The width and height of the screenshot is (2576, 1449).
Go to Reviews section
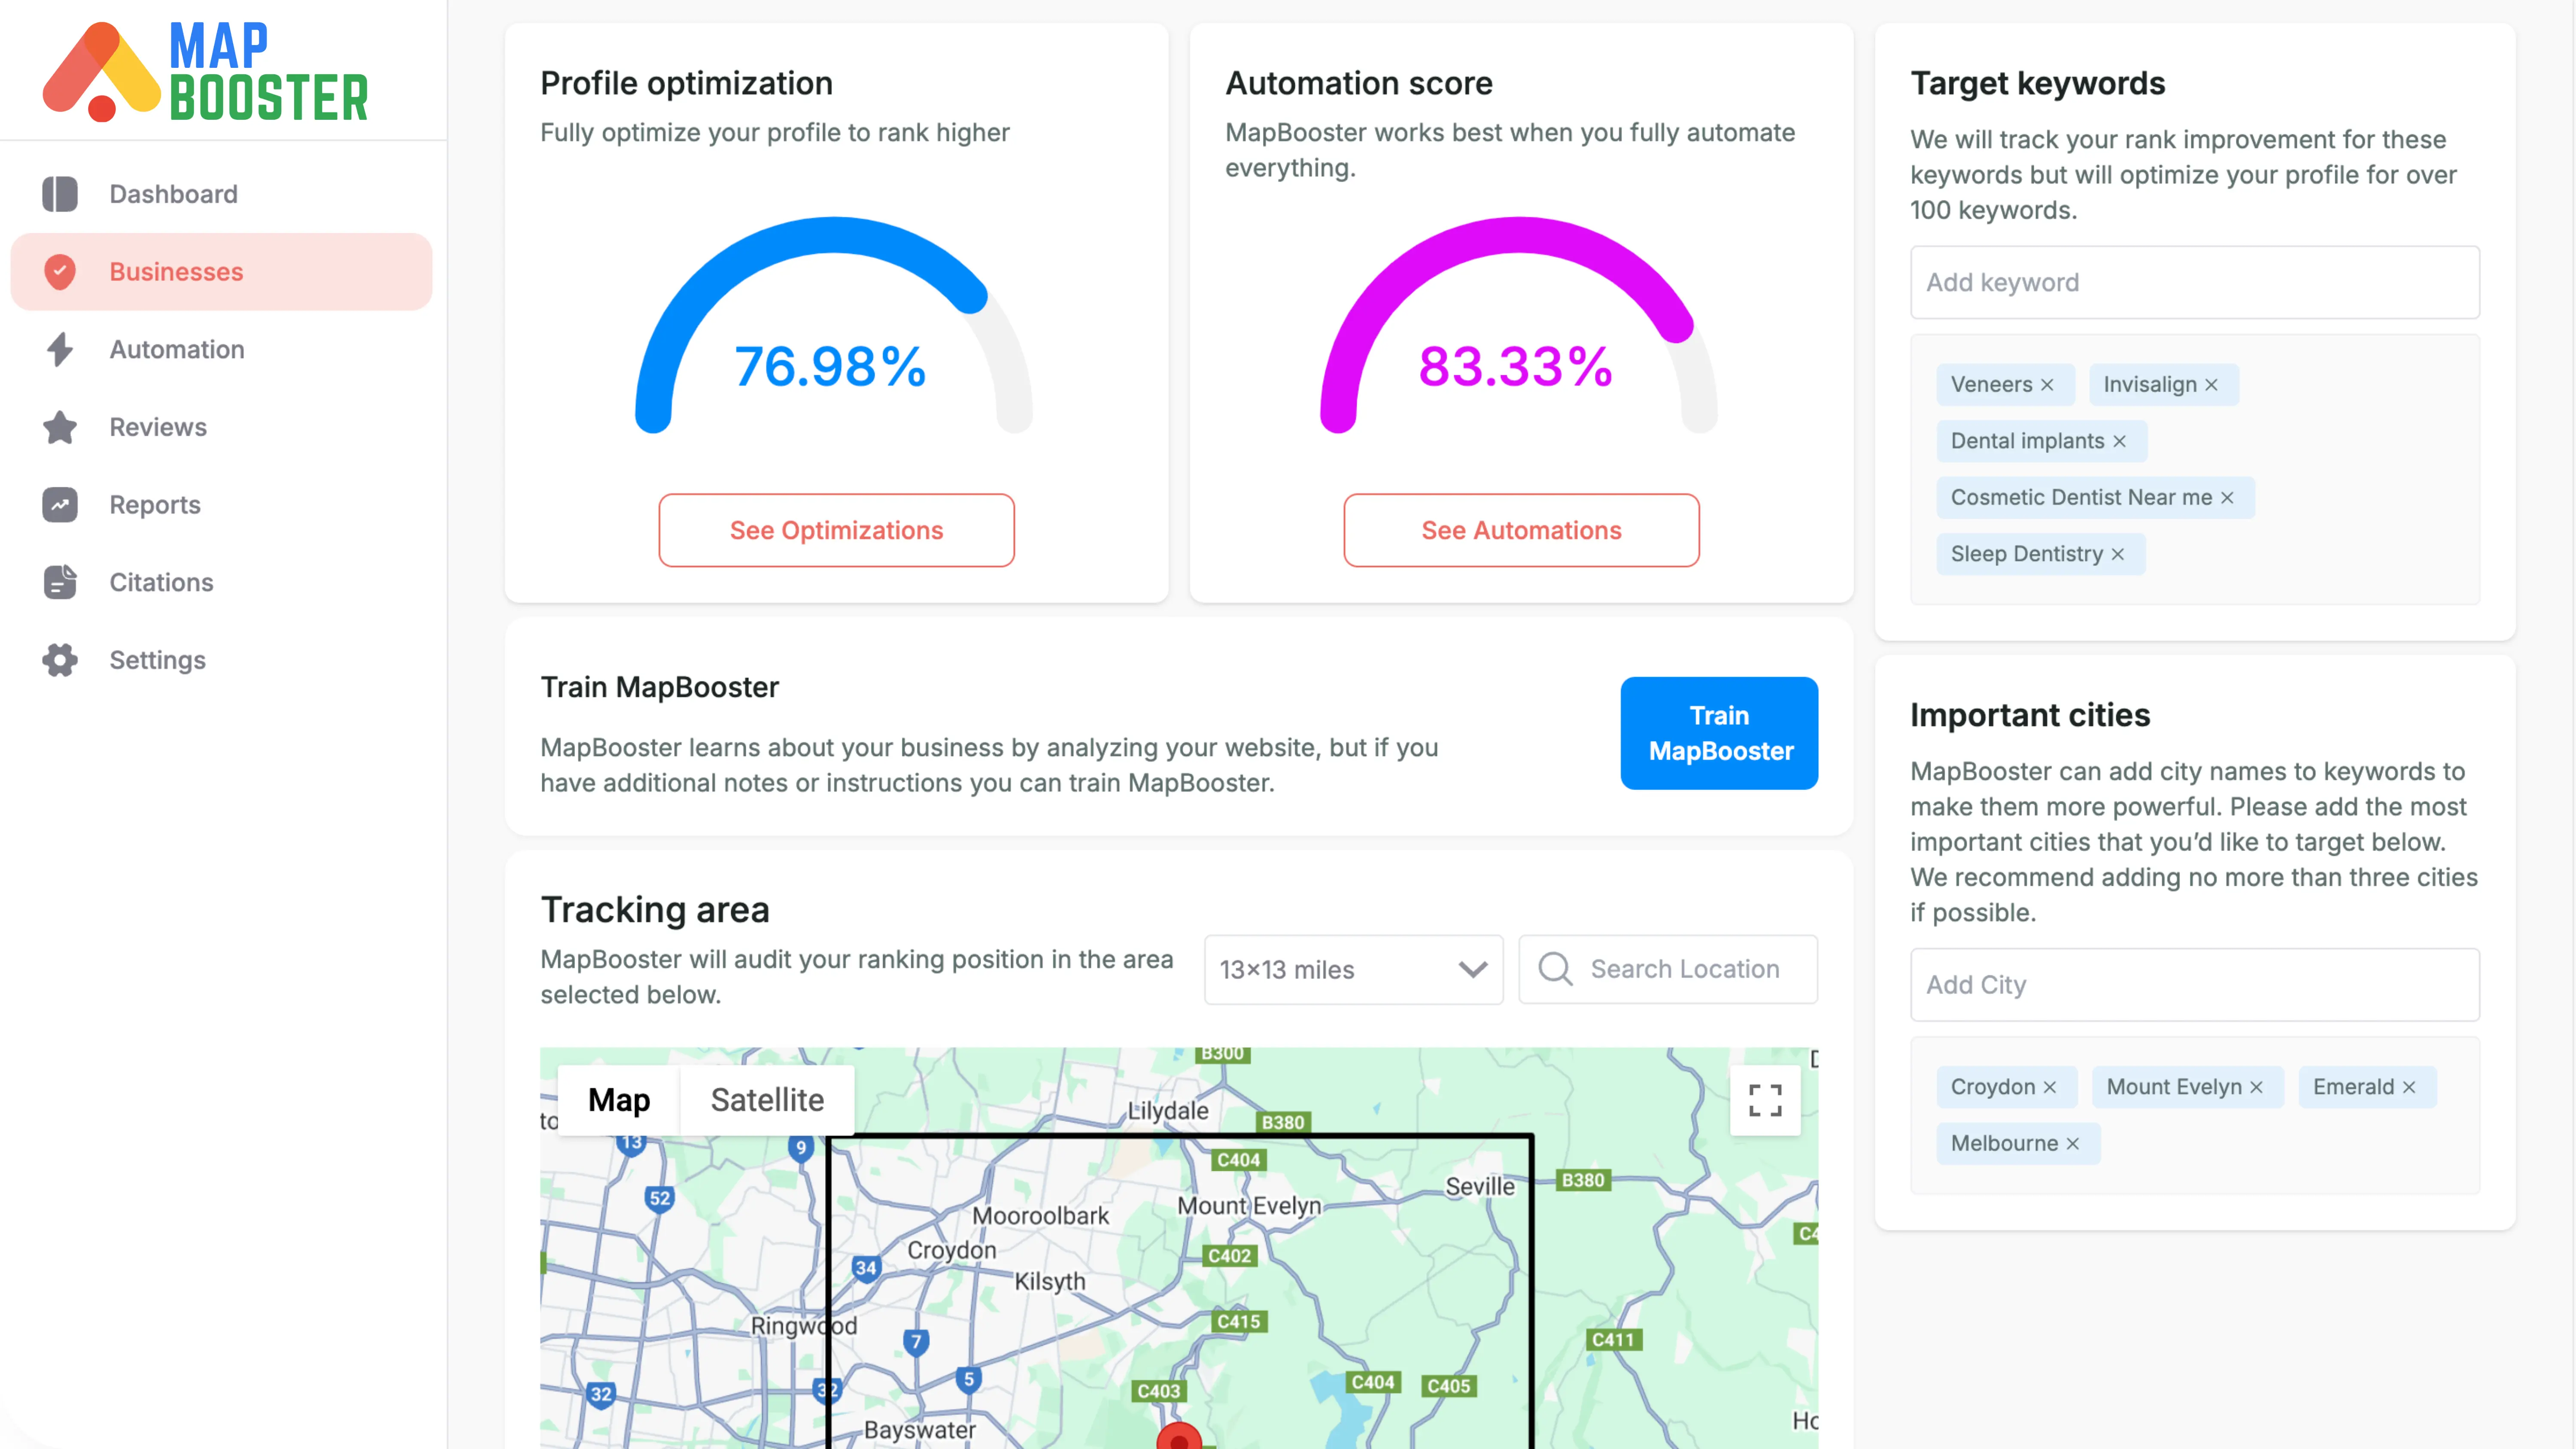221,427
